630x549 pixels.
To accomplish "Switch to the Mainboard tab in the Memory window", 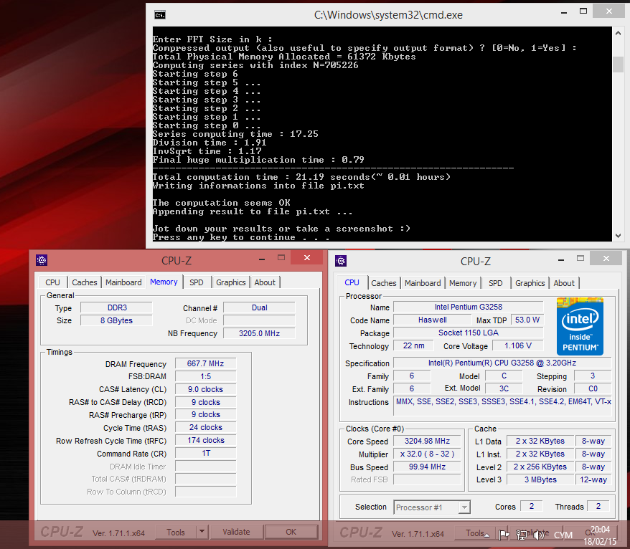I will point(123,282).
